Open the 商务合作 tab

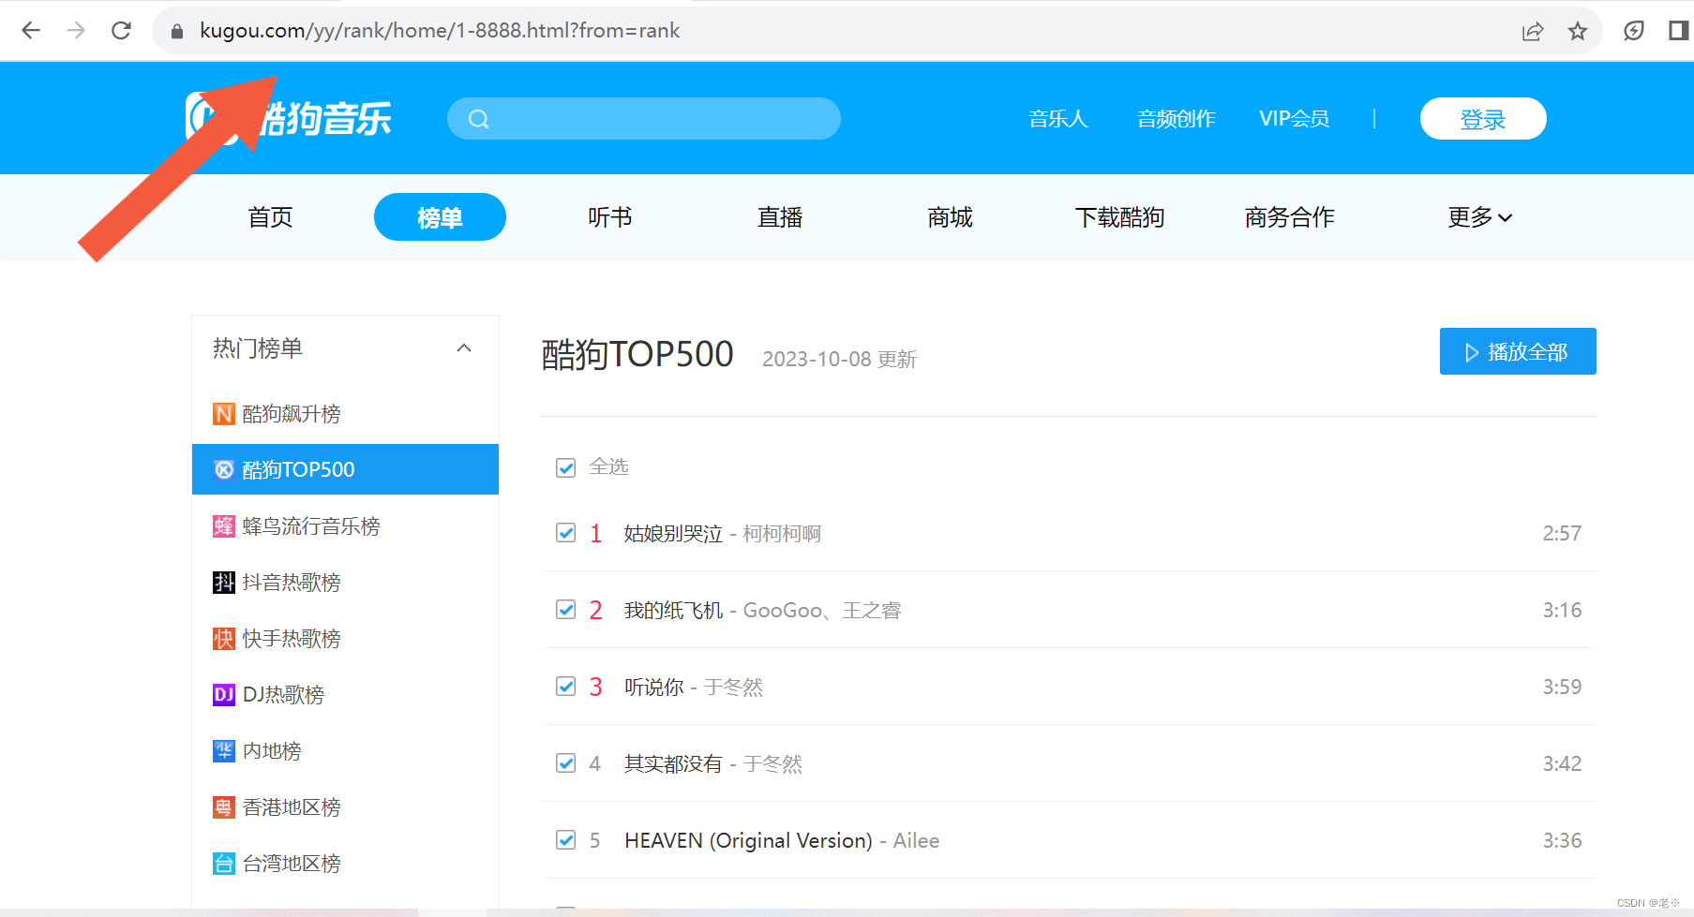(x=1290, y=217)
